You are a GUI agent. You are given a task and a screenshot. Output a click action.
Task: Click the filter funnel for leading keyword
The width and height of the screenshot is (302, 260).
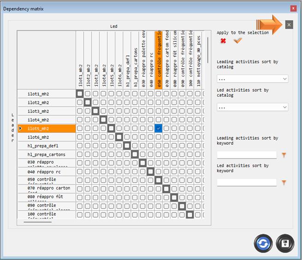tap(284, 155)
